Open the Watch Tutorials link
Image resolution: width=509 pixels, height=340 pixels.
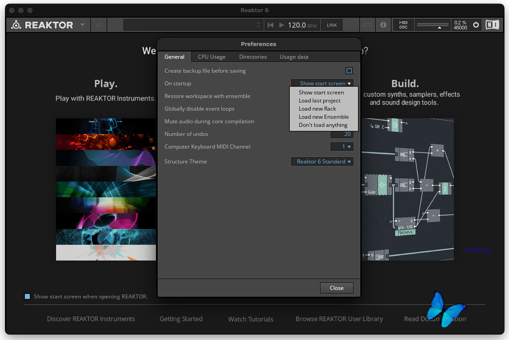pyautogui.click(x=250, y=319)
